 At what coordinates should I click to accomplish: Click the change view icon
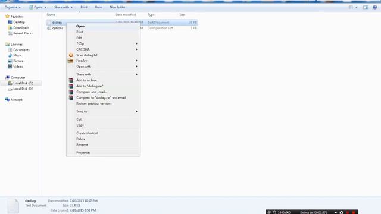point(351,7)
